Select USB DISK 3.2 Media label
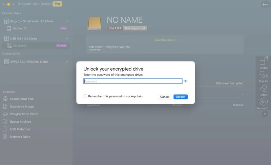The height and width of the screenshot is (165, 271). [x=24, y=39]
